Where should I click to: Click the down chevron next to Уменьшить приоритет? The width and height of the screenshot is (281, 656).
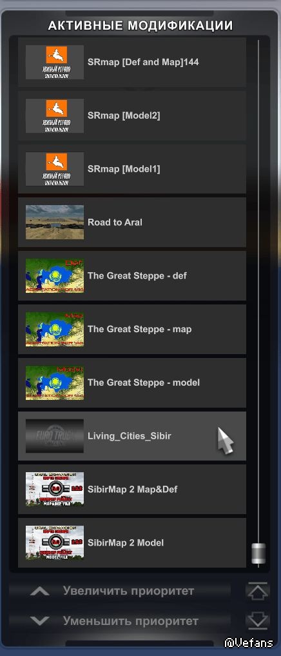[40, 621]
